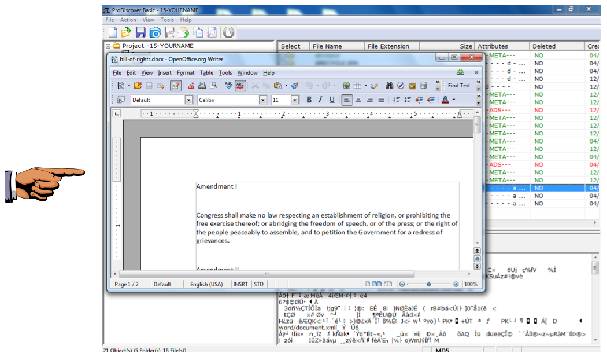Set Centered alignment in Writer
This screenshot has width=607, height=360.
click(x=358, y=100)
